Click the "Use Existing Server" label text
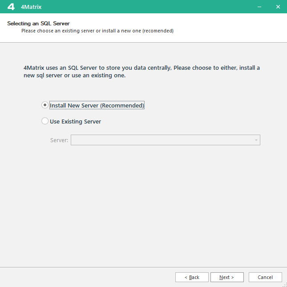287x287 pixels. (x=75, y=122)
